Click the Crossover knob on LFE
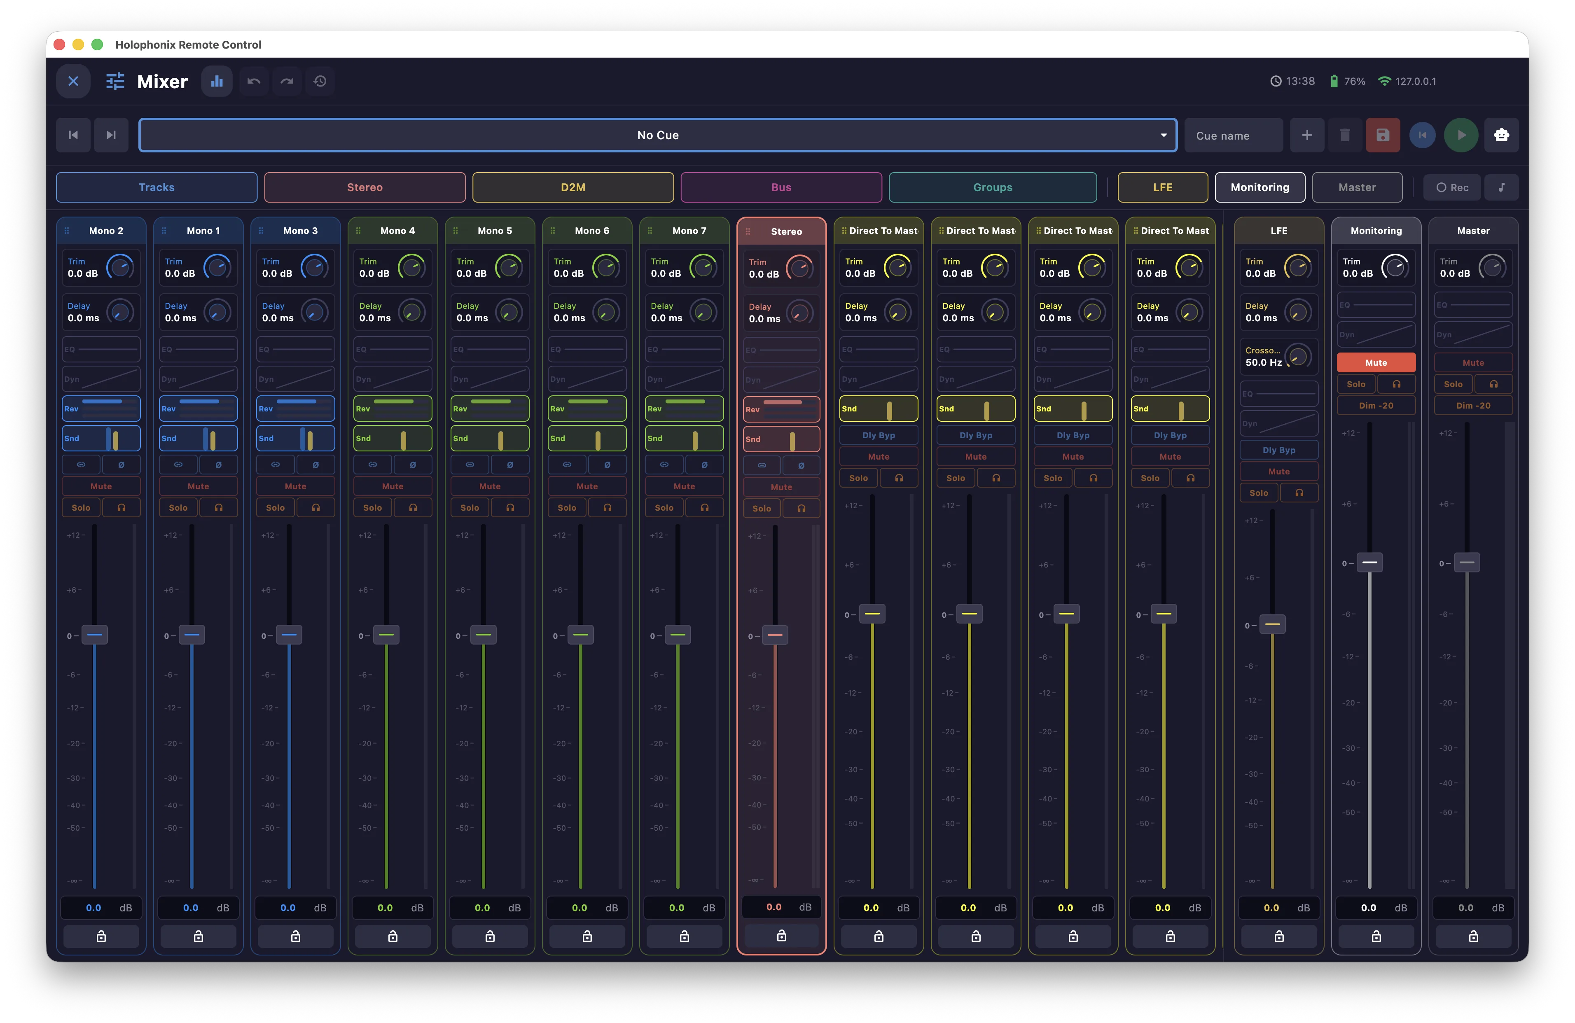 [x=1298, y=357]
